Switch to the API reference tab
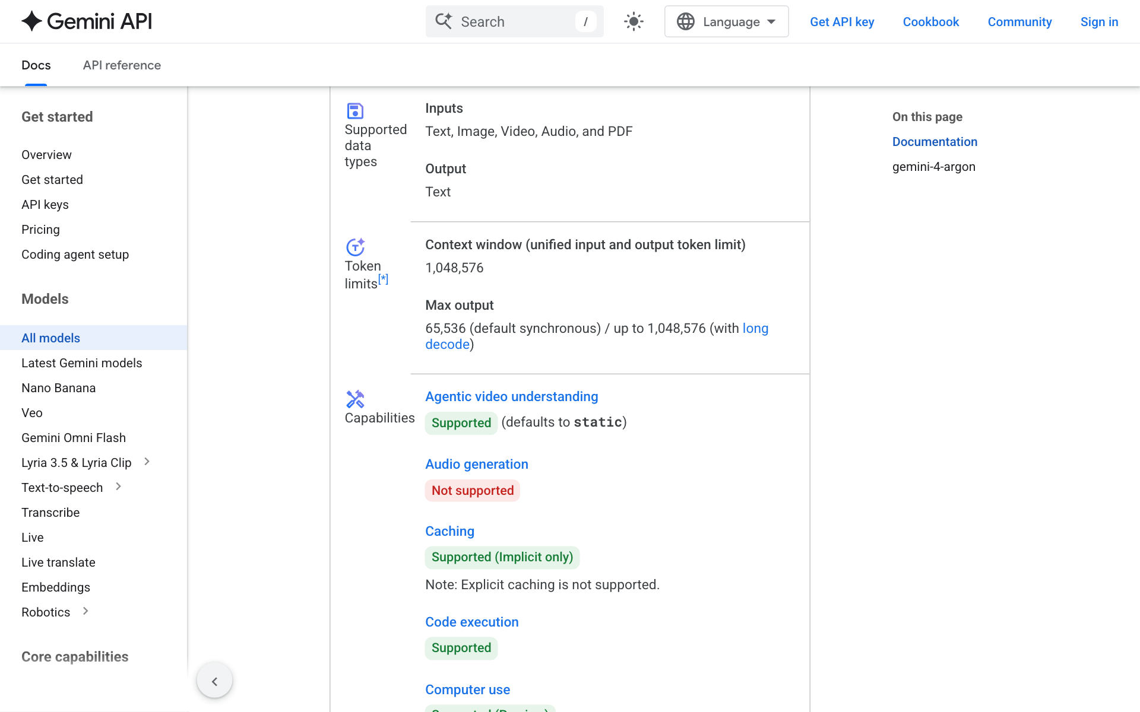The image size is (1140, 712). [122, 65]
